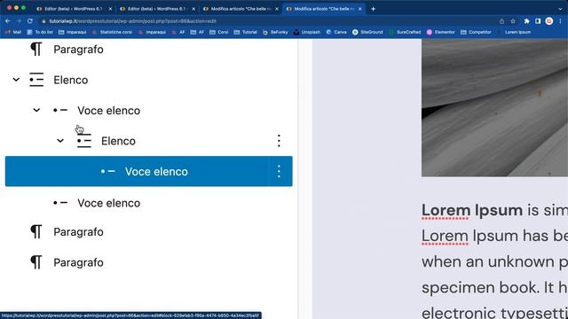The image size is (568, 319).
Task: Bookmark this page with the star icon
Action: coord(513,21)
